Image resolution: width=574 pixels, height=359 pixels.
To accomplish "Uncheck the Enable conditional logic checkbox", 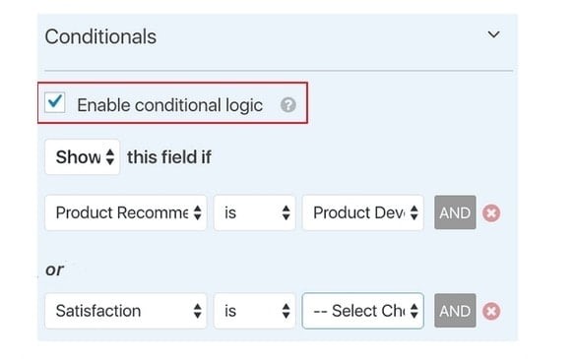I will [x=55, y=102].
